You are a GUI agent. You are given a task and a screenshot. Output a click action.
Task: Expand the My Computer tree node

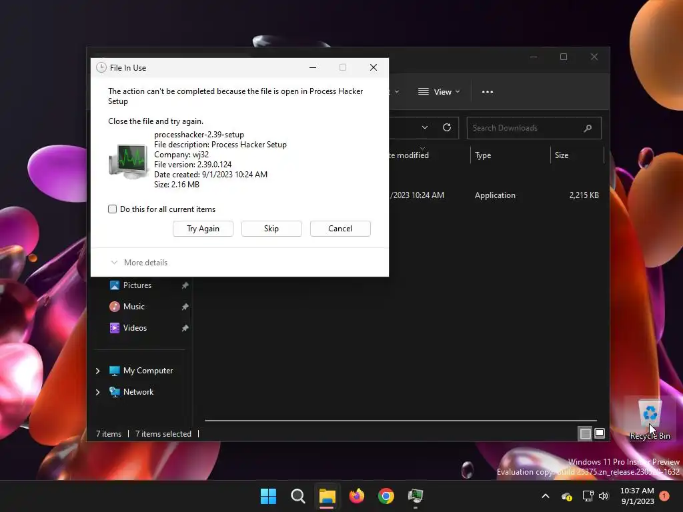tap(97, 371)
